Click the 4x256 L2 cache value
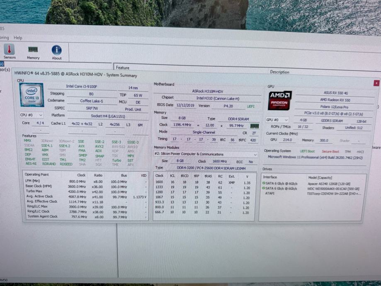Viewport: 381px width, 286px height. (x=115, y=124)
